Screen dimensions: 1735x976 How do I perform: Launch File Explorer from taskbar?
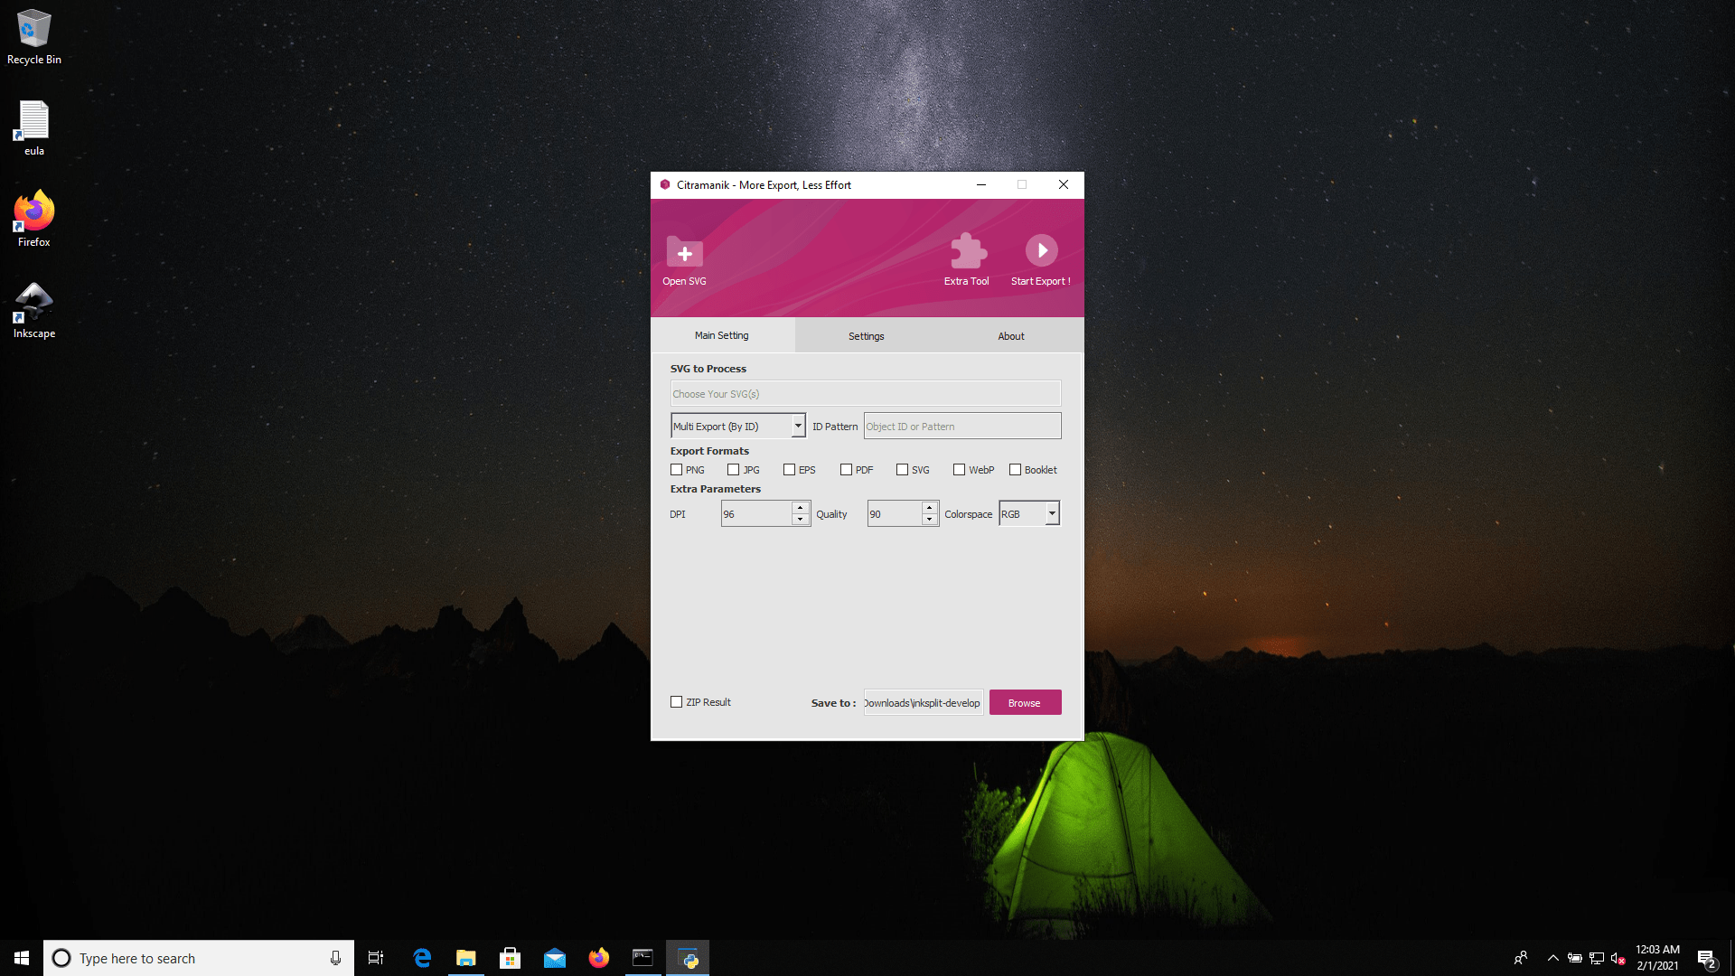pos(465,958)
